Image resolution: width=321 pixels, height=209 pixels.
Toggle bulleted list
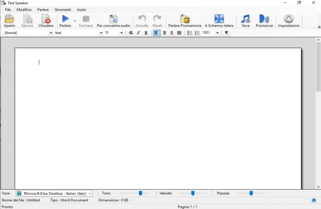click(189, 32)
